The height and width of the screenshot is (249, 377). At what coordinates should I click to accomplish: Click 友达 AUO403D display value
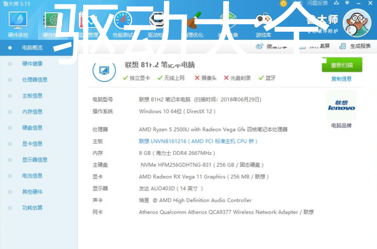pyautogui.click(x=171, y=188)
